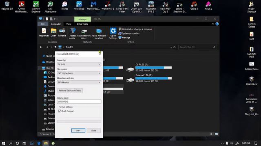
Task: Open Allocation unit size dropdown
Action: tap(79, 82)
